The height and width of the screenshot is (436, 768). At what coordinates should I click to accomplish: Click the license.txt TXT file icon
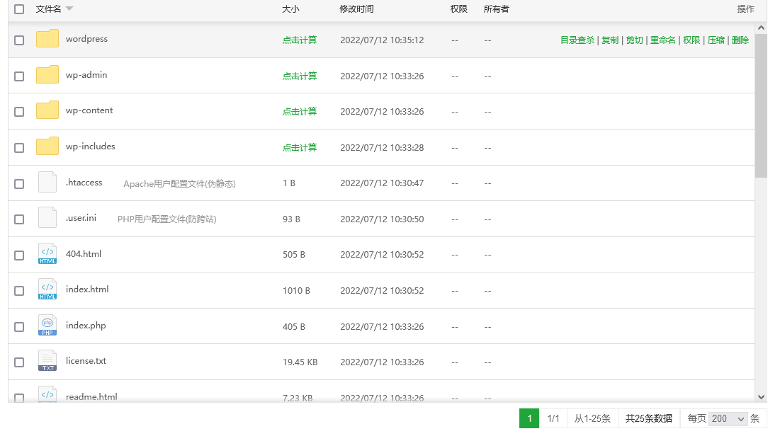tap(47, 361)
